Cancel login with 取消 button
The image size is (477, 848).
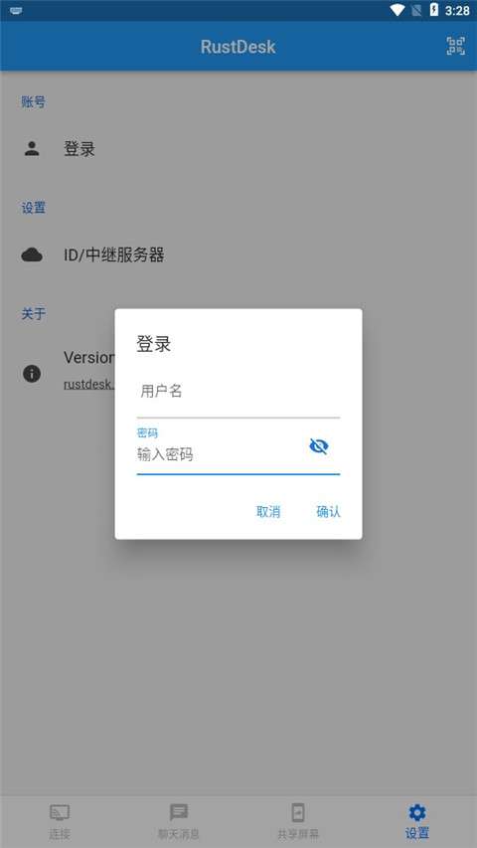pyautogui.click(x=268, y=512)
